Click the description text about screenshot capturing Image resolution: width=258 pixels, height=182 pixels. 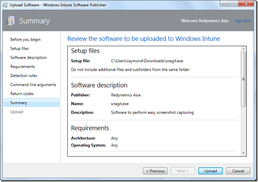pos(152,112)
